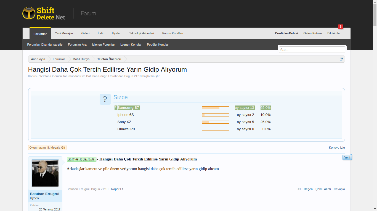This screenshot has height=211, width=377.
Task: Go to Forumlar breadcrumb
Action: point(59,59)
